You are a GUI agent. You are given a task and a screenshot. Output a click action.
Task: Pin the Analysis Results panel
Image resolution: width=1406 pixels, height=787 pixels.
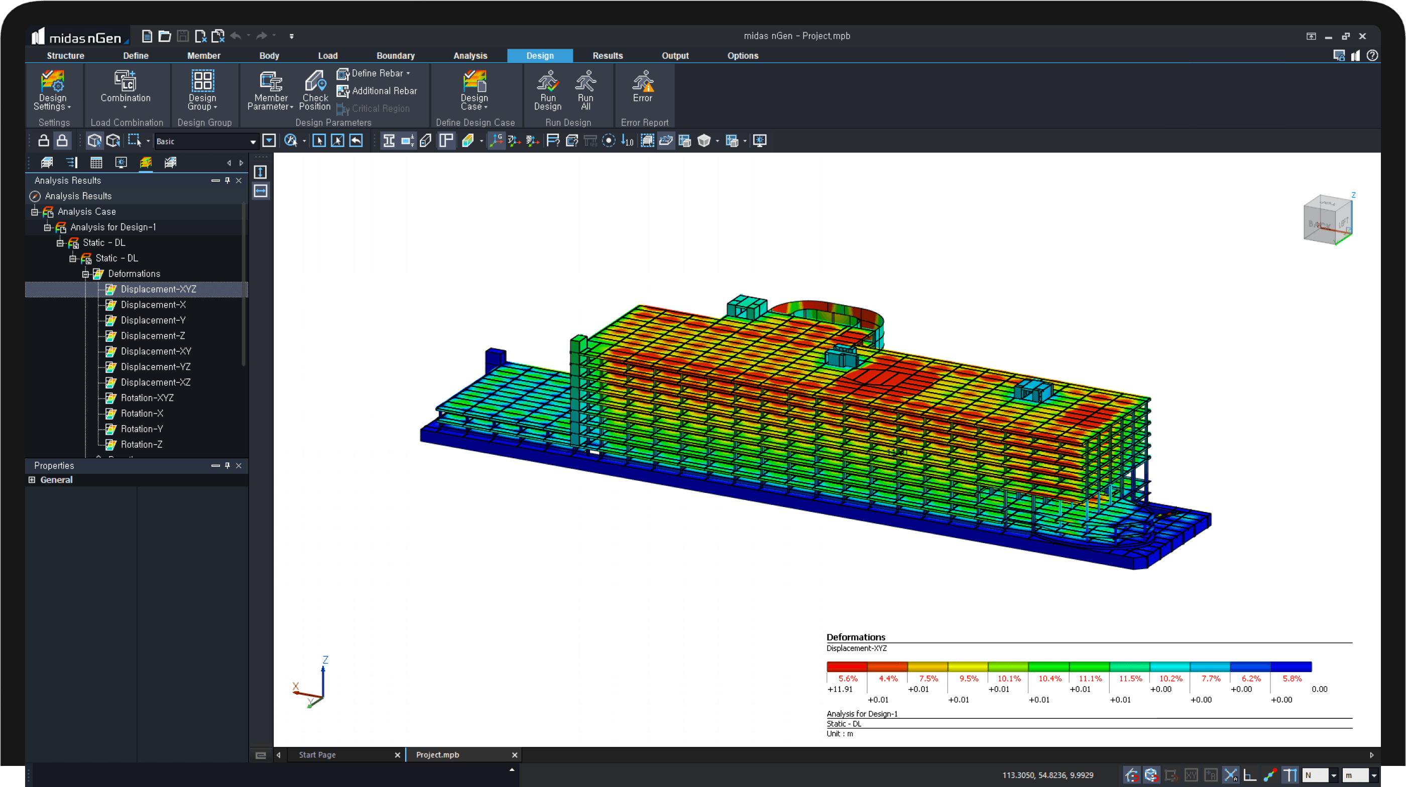click(227, 181)
